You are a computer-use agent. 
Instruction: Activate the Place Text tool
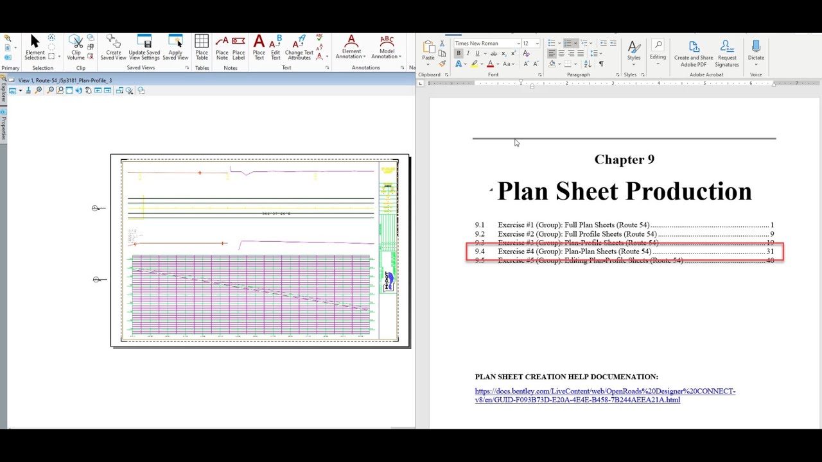(259, 47)
